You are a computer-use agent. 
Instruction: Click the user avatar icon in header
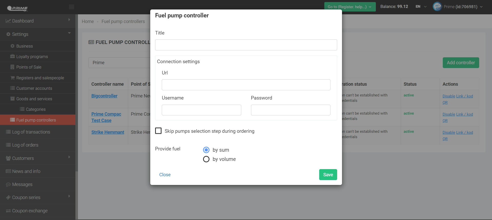pos(437,7)
